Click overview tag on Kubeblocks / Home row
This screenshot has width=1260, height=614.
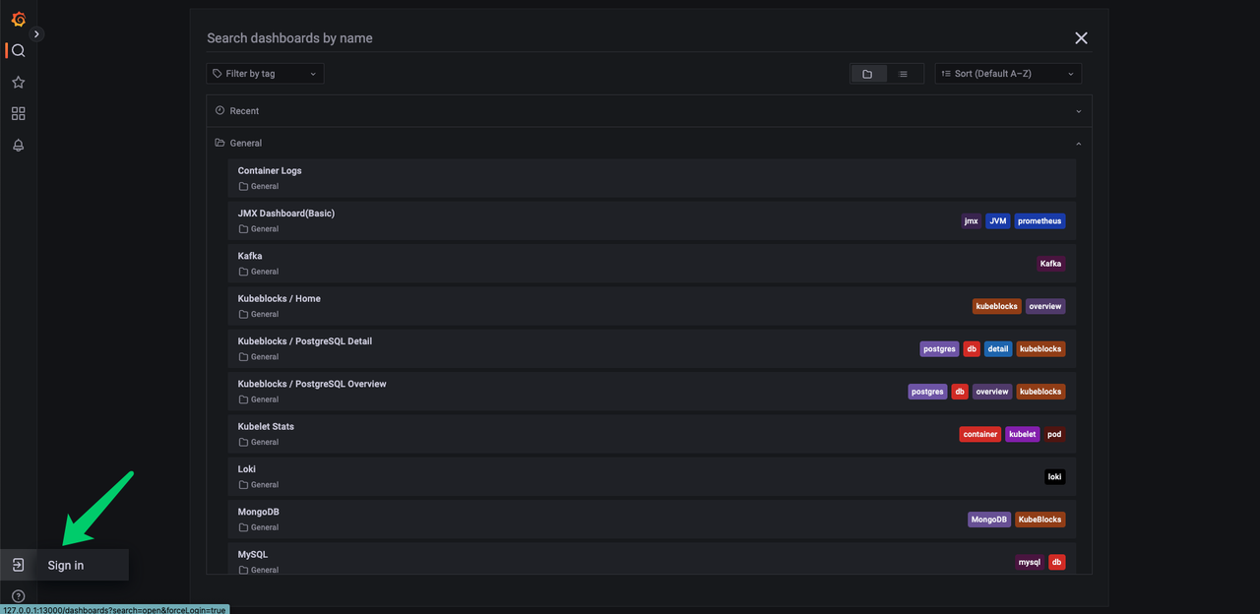point(1045,306)
